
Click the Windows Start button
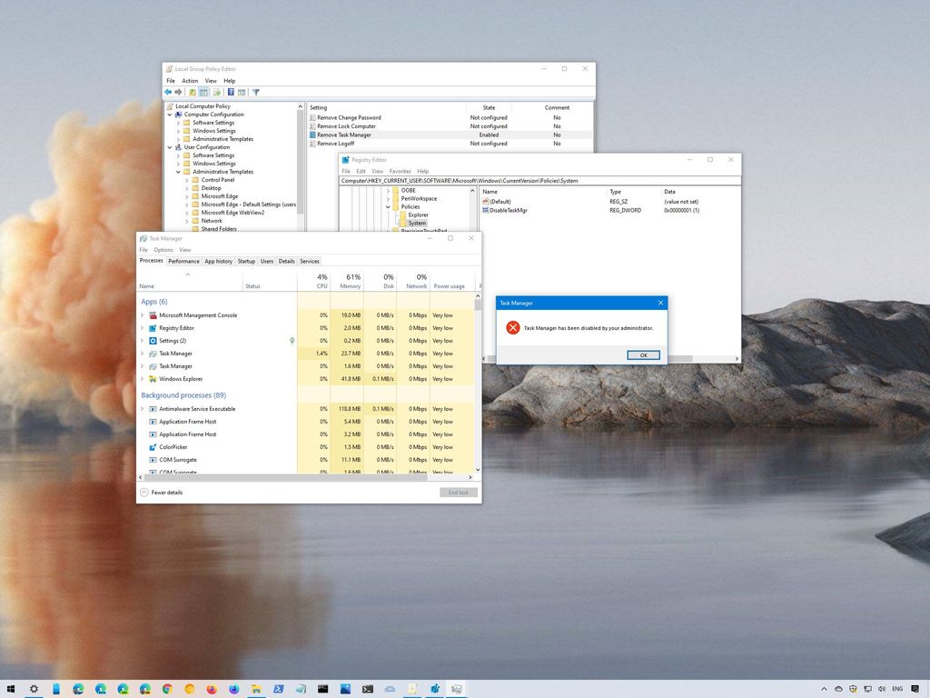click(12, 689)
